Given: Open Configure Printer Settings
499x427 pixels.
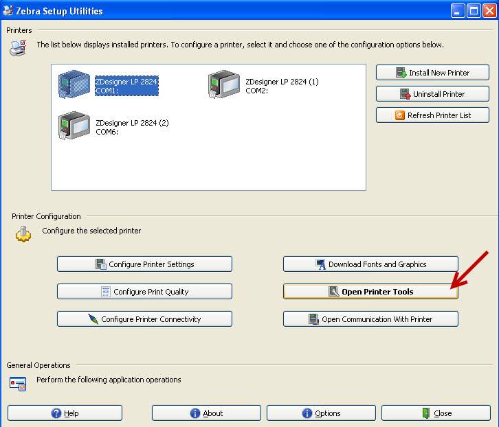Looking at the screenshot, I should pos(144,264).
